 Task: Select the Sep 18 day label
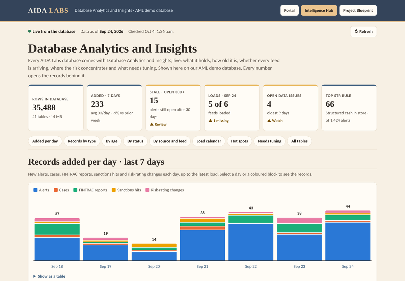57,266
